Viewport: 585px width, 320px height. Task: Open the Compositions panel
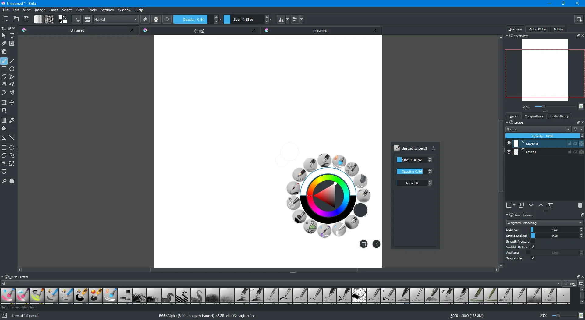[x=534, y=116]
